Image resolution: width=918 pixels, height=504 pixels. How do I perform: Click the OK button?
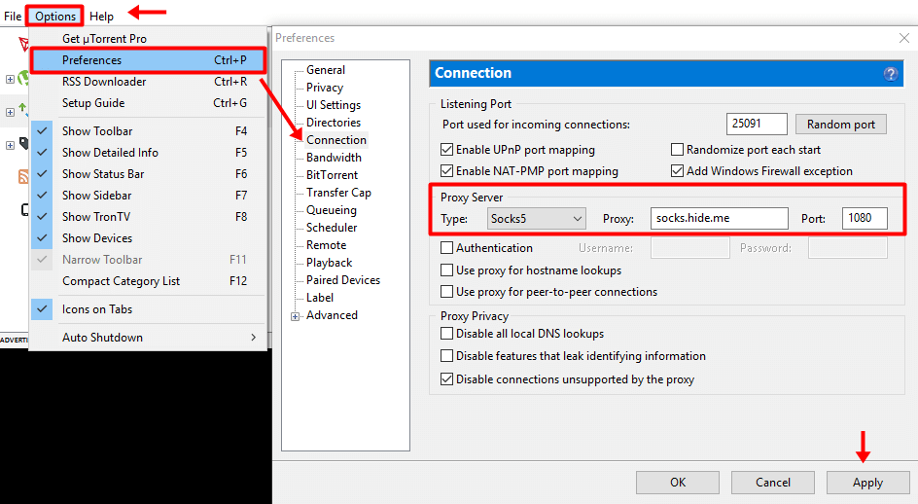pyautogui.click(x=678, y=483)
